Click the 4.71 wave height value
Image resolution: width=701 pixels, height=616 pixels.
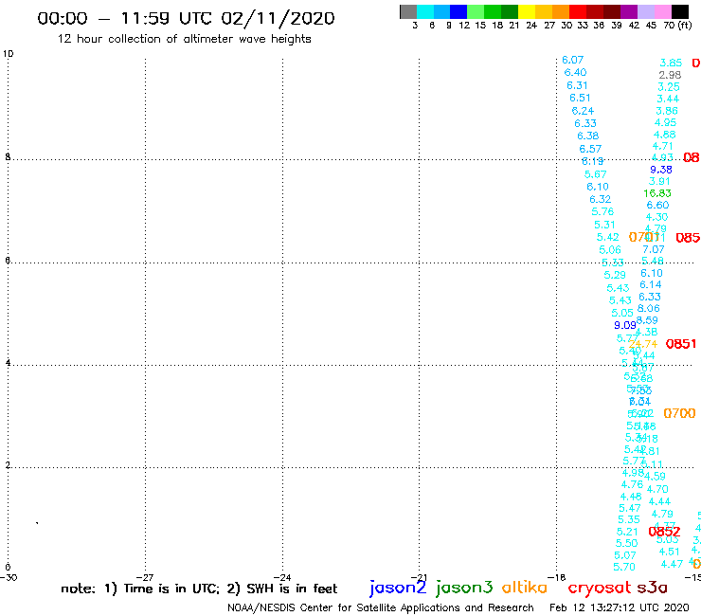coord(662,146)
